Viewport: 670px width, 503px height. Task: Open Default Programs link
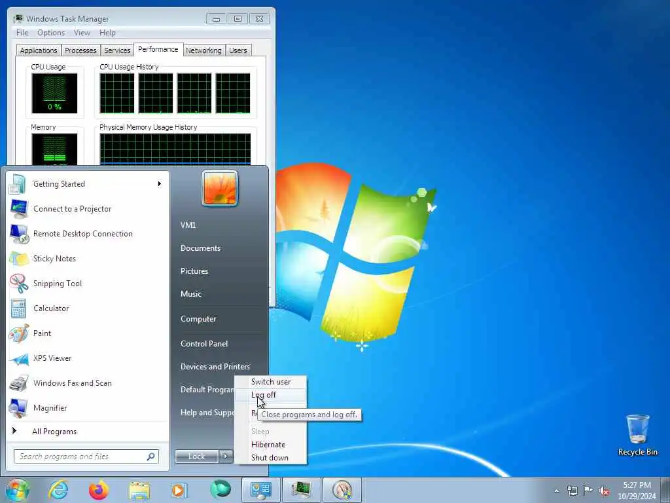[207, 390]
